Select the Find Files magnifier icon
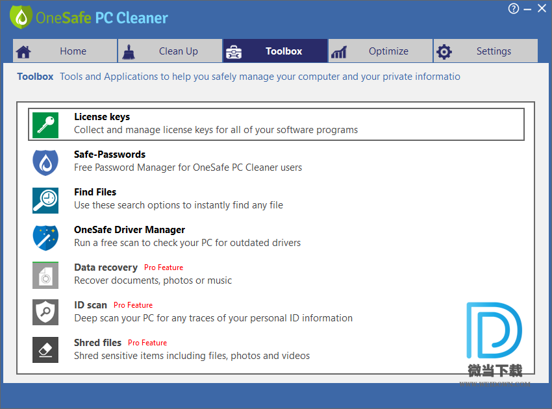The width and height of the screenshot is (552, 409). [45, 200]
